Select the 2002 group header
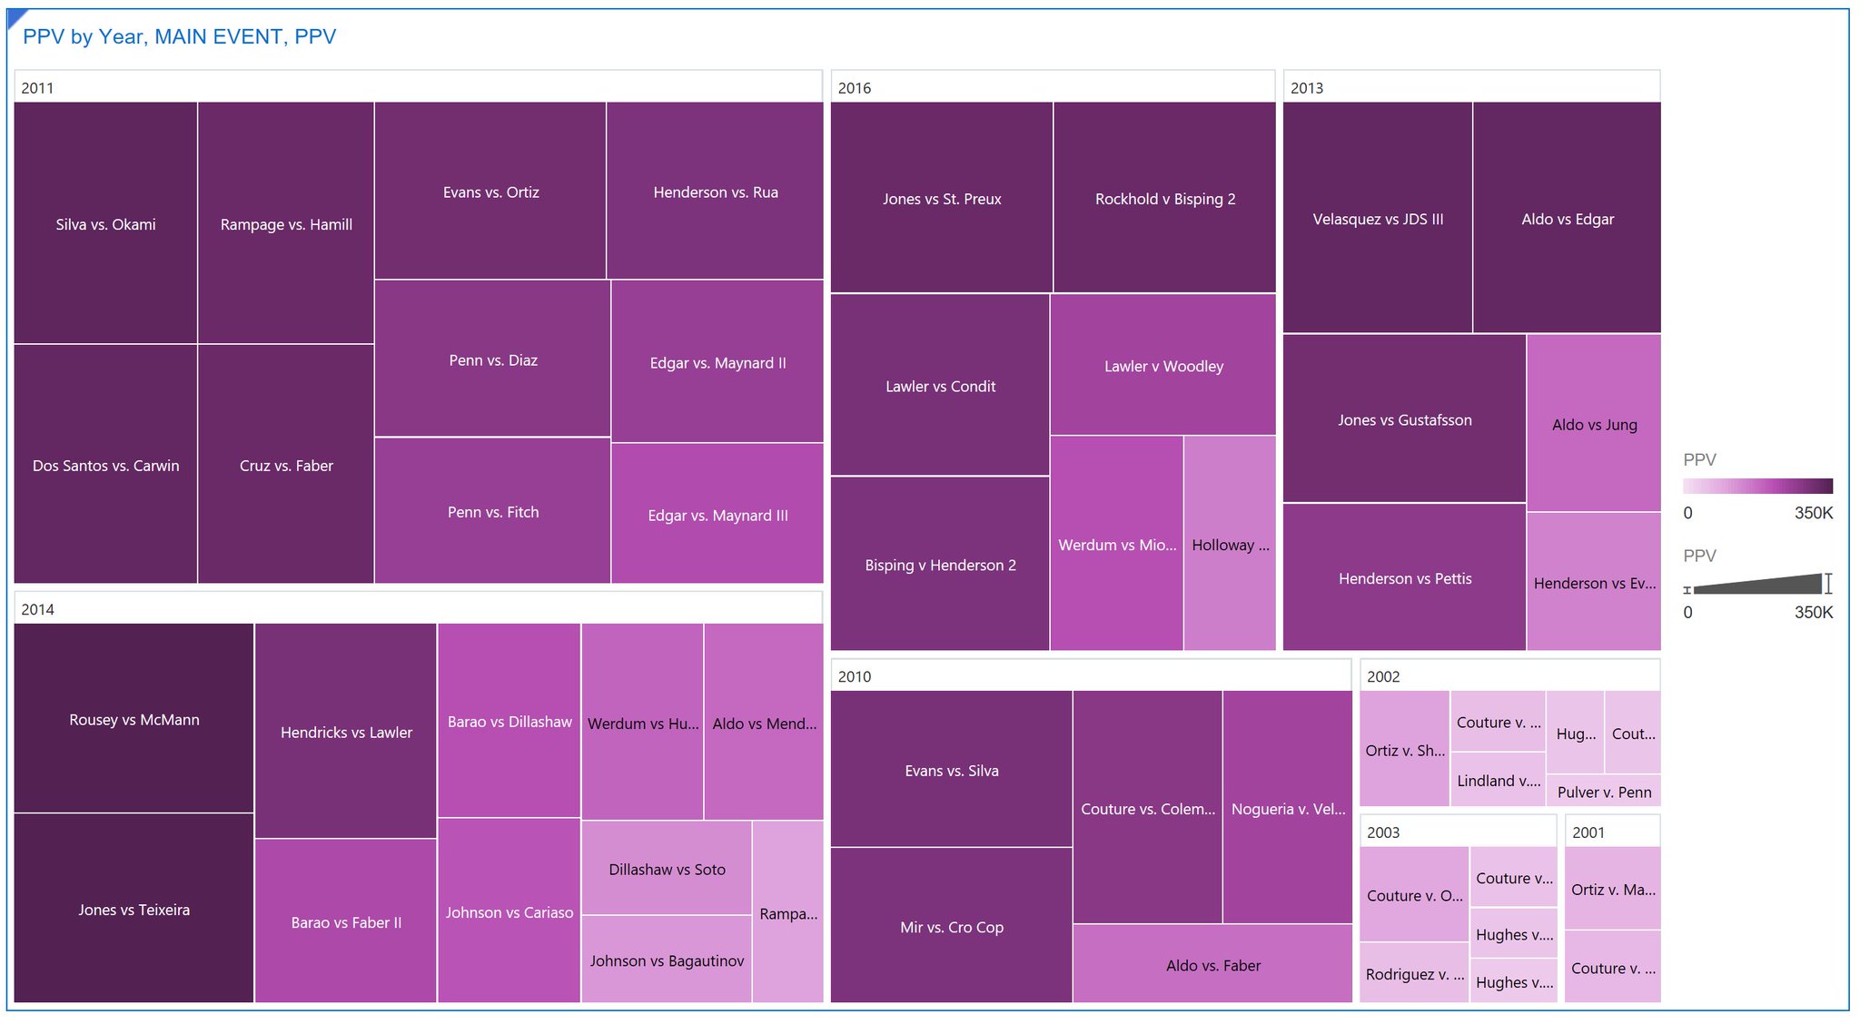Image resolution: width=1860 pixels, height=1024 pixels. [x=1509, y=675]
